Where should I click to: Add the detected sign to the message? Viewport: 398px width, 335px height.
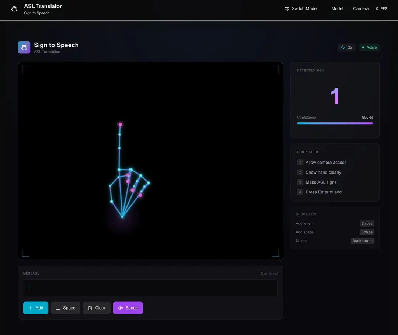click(35, 308)
